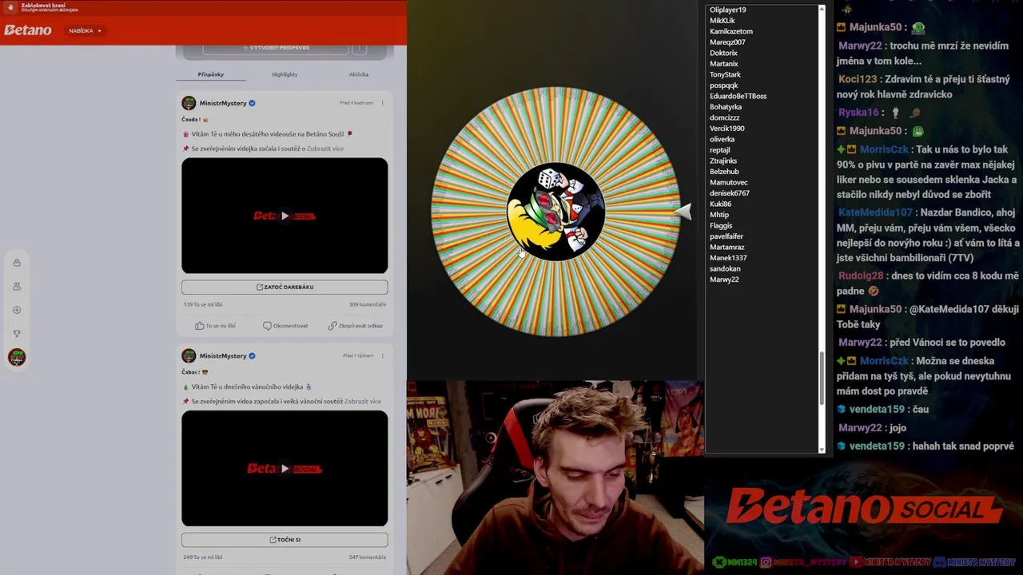Open the 547 komentáře link

[x=368, y=557]
